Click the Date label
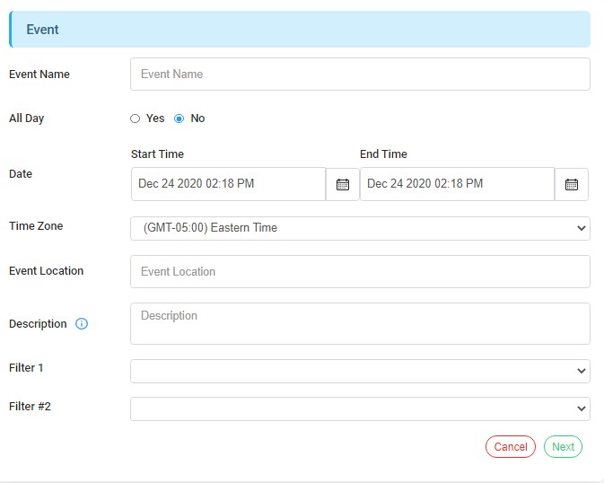The width and height of the screenshot is (604, 483). 21,173
